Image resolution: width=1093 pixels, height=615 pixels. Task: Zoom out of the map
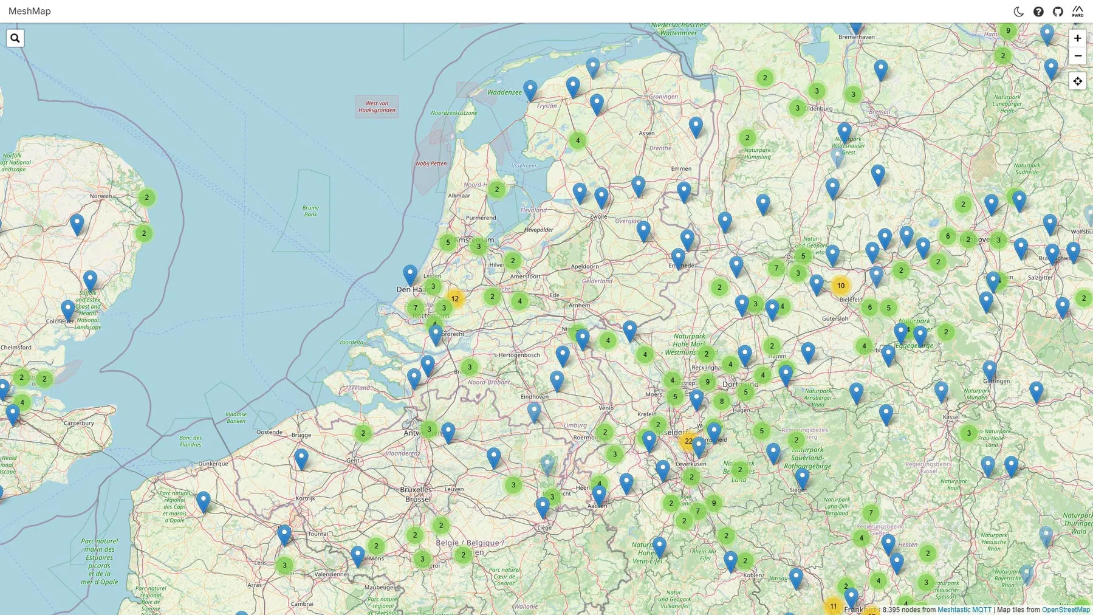[x=1077, y=56]
